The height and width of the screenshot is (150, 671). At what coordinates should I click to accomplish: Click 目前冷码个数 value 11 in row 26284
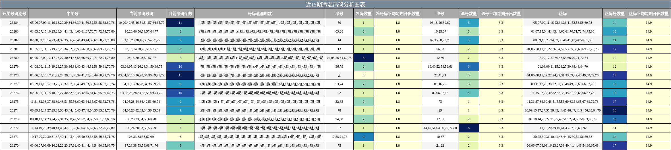[180, 23]
